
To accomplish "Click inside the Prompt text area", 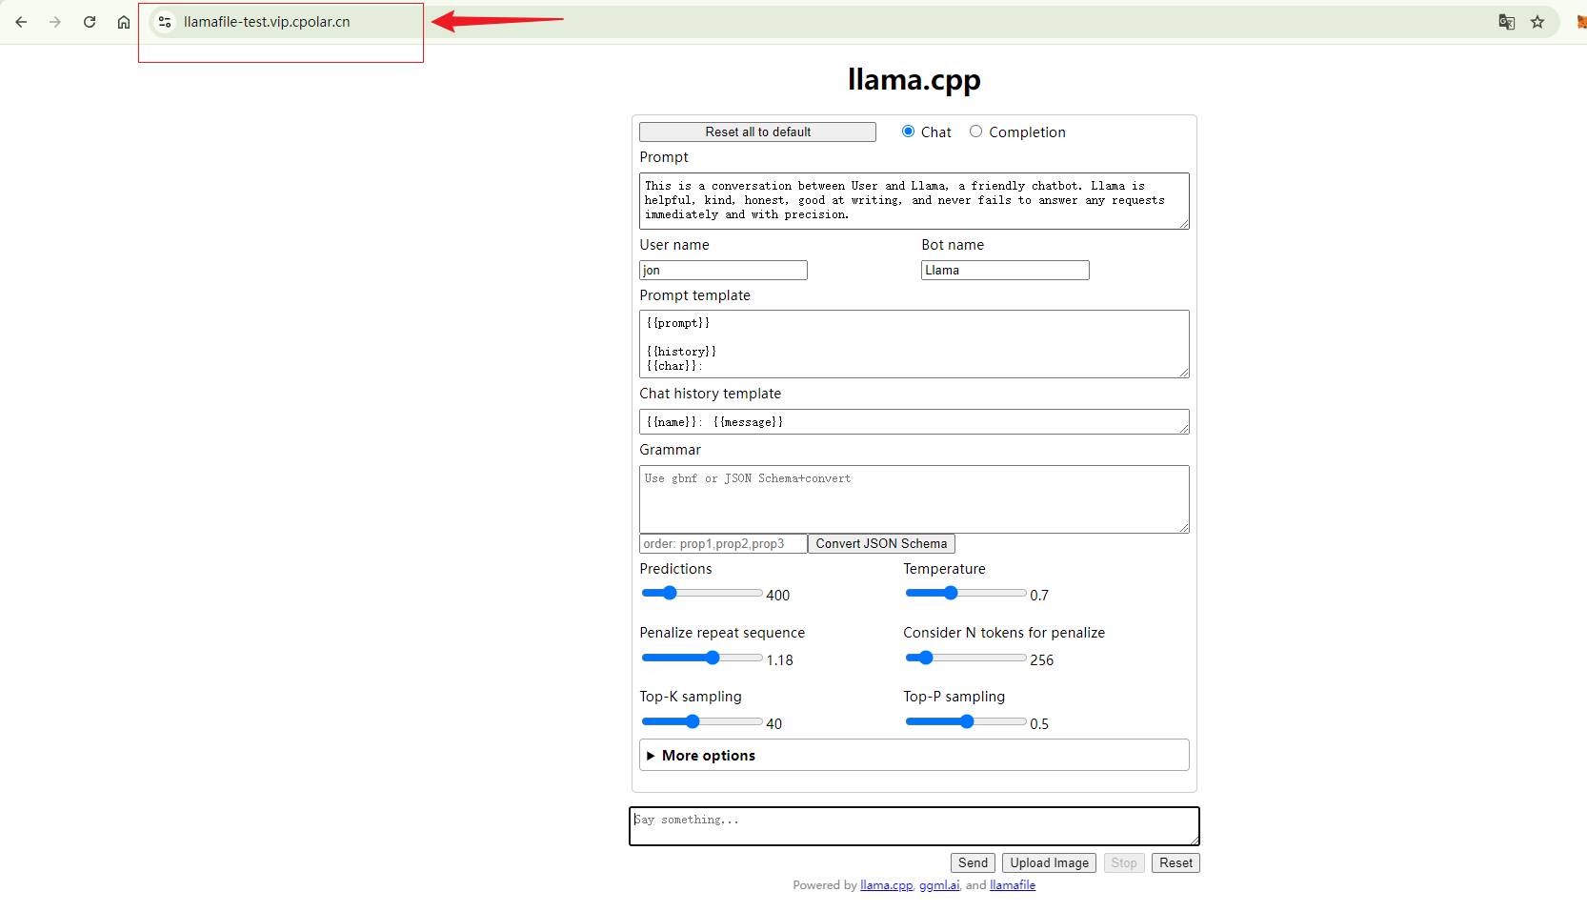I will click(x=914, y=201).
